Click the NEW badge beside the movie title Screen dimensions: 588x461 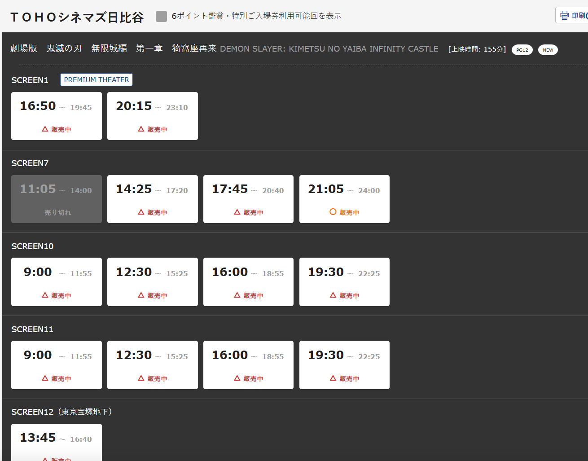[548, 50]
